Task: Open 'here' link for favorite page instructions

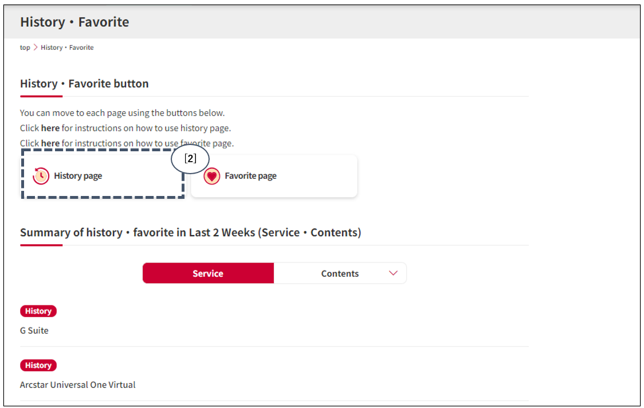Action: (x=50, y=143)
